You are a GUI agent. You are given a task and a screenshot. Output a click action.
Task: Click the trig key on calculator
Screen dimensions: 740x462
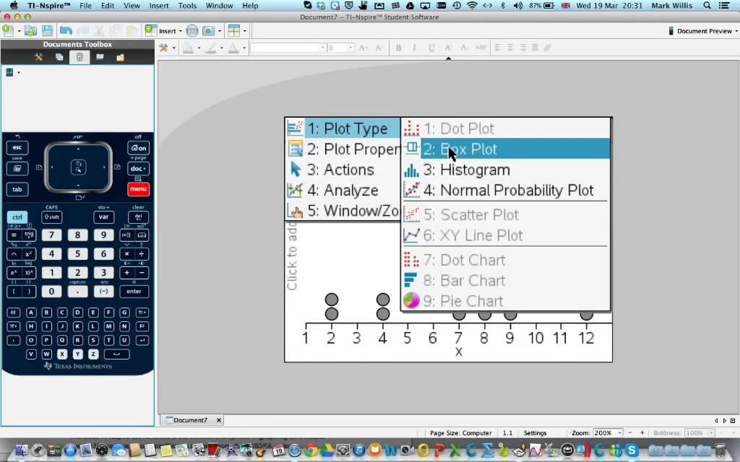point(28,235)
